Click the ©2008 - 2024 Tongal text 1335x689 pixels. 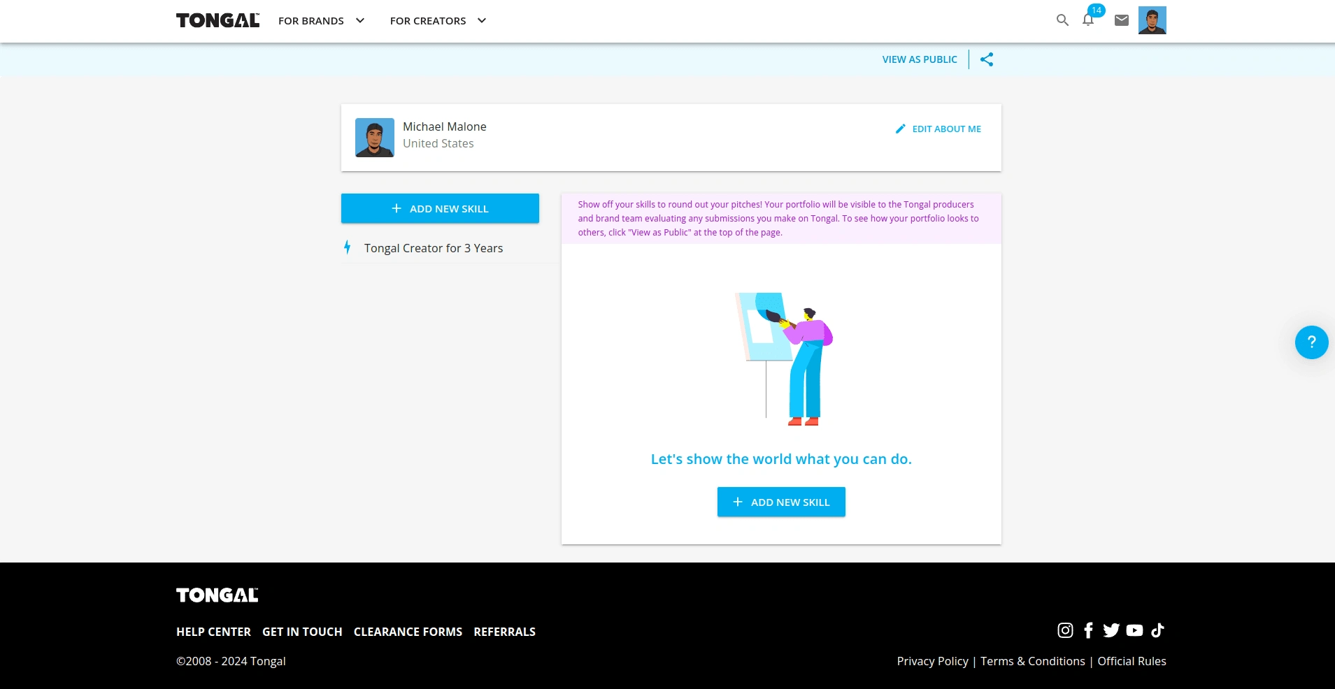click(231, 661)
